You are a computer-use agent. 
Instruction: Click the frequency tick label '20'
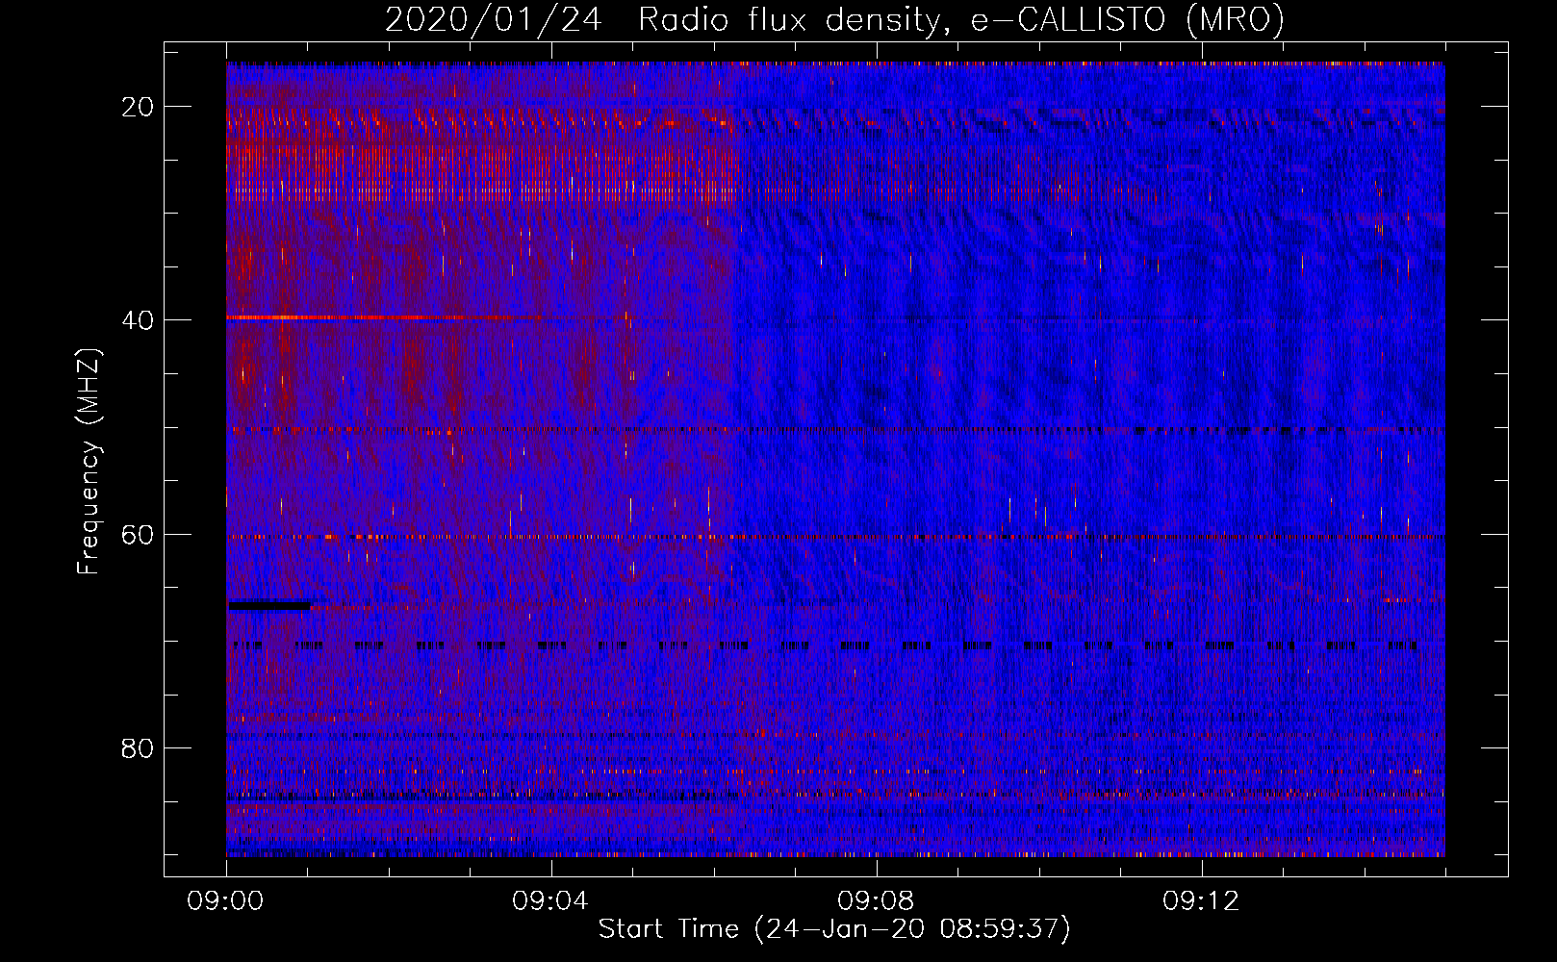coord(139,107)
